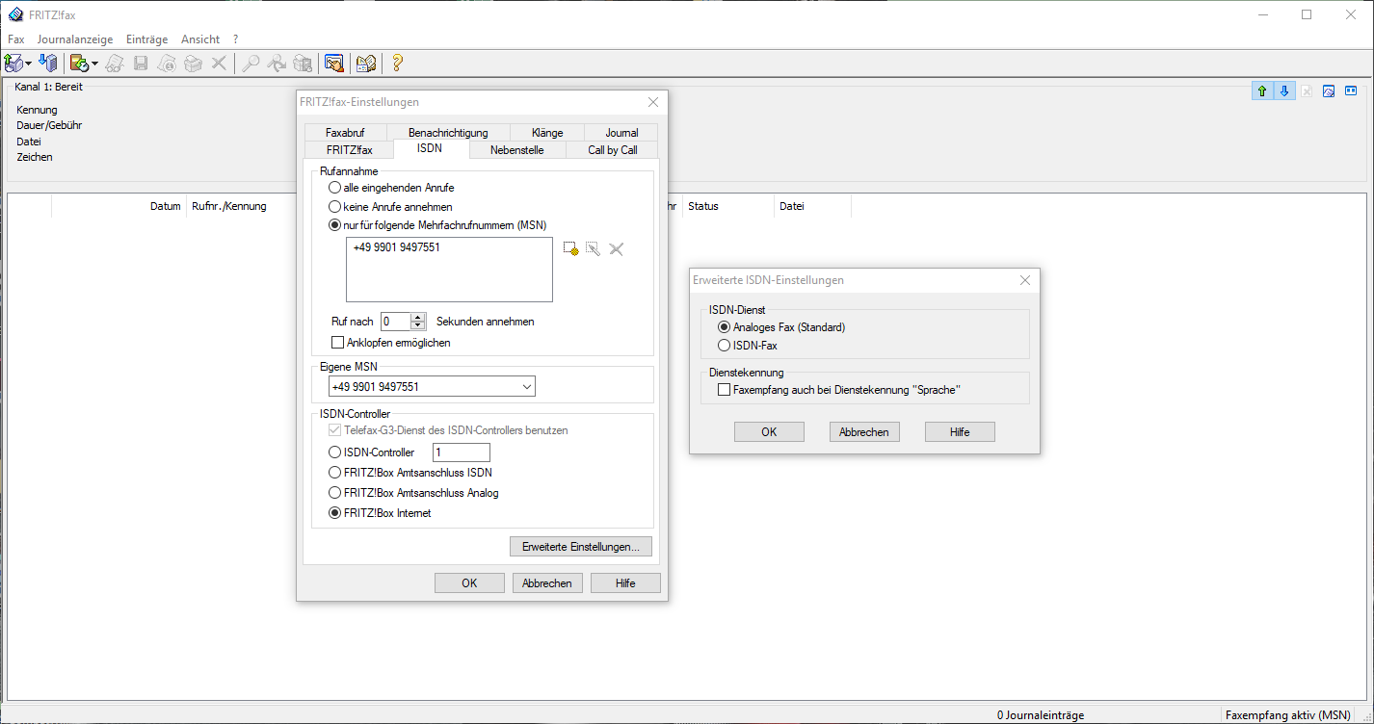Image resolution: width=1374 pixels, height=724 pixels.
Task: Click the add new MSN entry icon
Action: click(570, 248)
